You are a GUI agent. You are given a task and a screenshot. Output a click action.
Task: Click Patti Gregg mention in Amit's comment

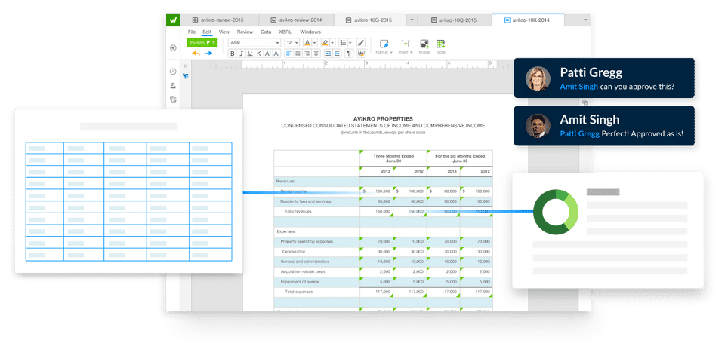(580, 133)
